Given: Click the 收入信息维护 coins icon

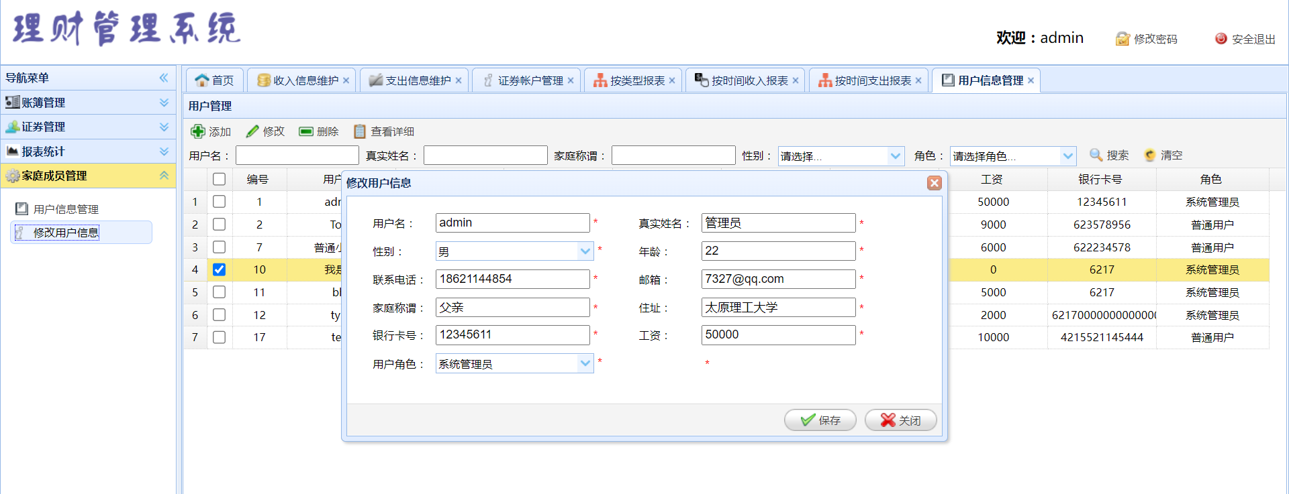Looking at the screenshot, I should tap(264, 80).
